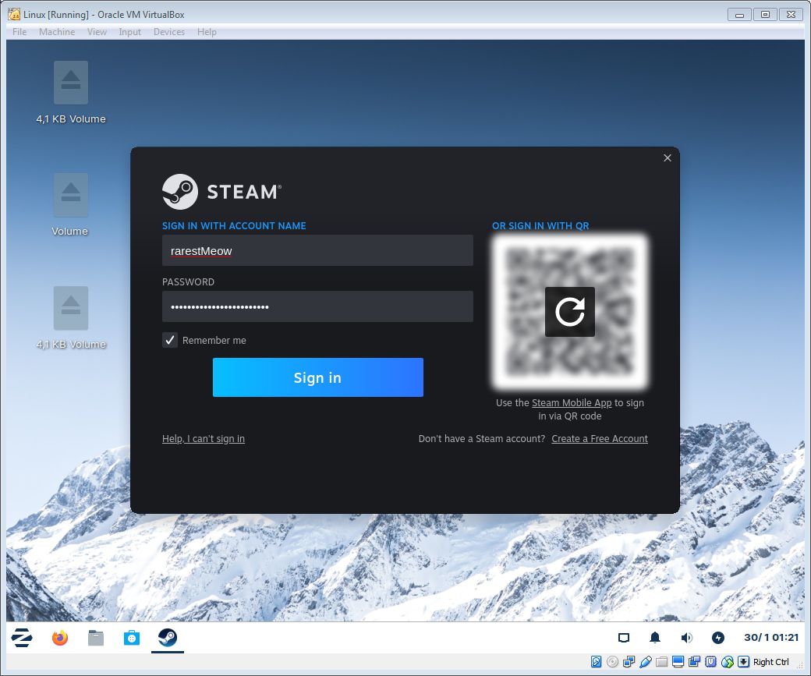
Task: Open the Steam Mobile App link
Action: (572, 402)
